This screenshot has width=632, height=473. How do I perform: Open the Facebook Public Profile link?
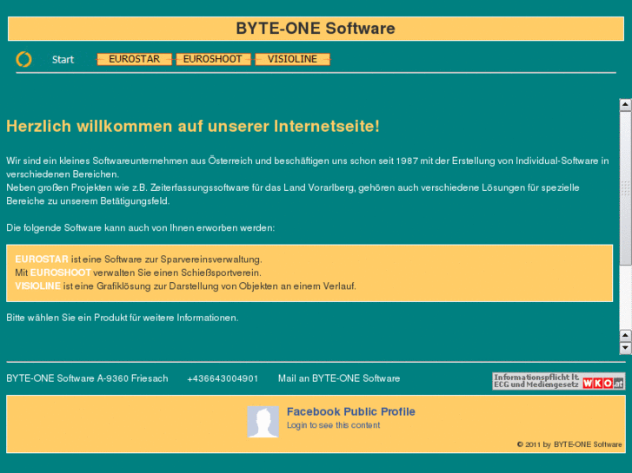(x=350, y=411)
